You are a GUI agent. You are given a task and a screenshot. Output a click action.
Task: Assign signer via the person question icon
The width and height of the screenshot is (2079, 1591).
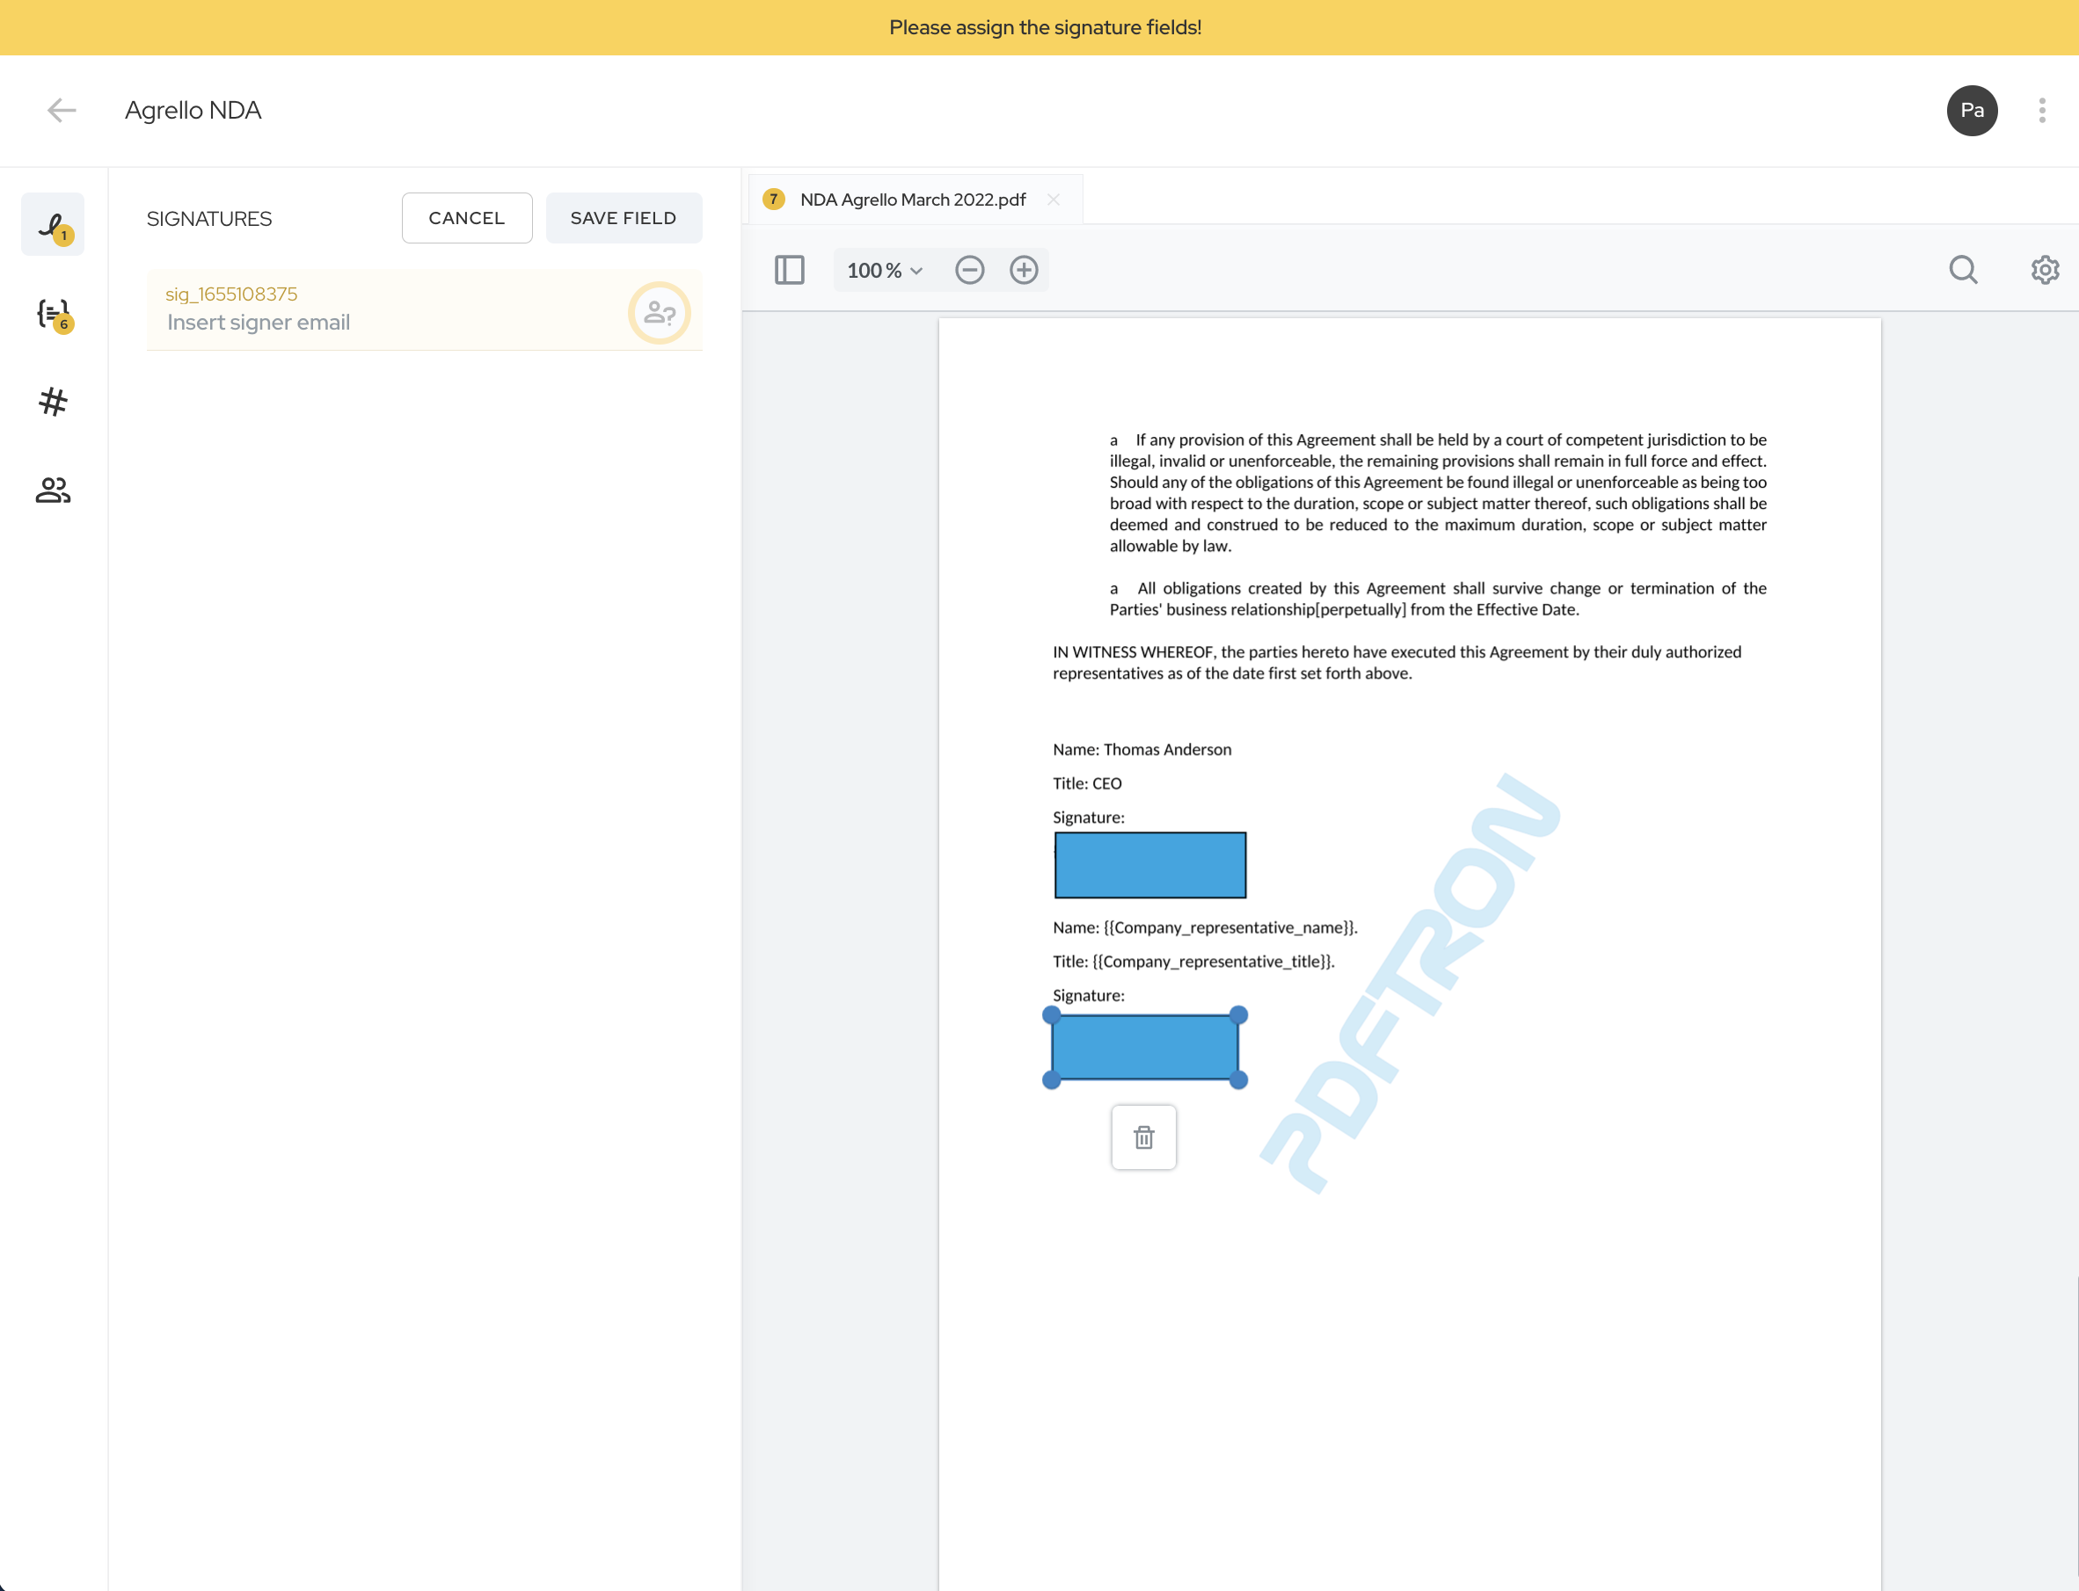659,313
